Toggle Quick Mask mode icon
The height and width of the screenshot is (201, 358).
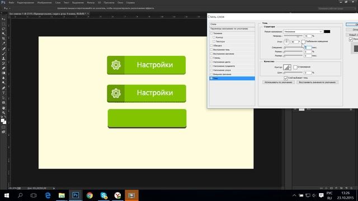[x=3, y=127]
